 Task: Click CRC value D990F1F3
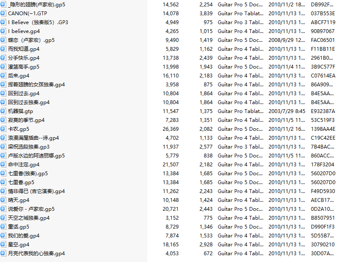click(x=323, y=227)
